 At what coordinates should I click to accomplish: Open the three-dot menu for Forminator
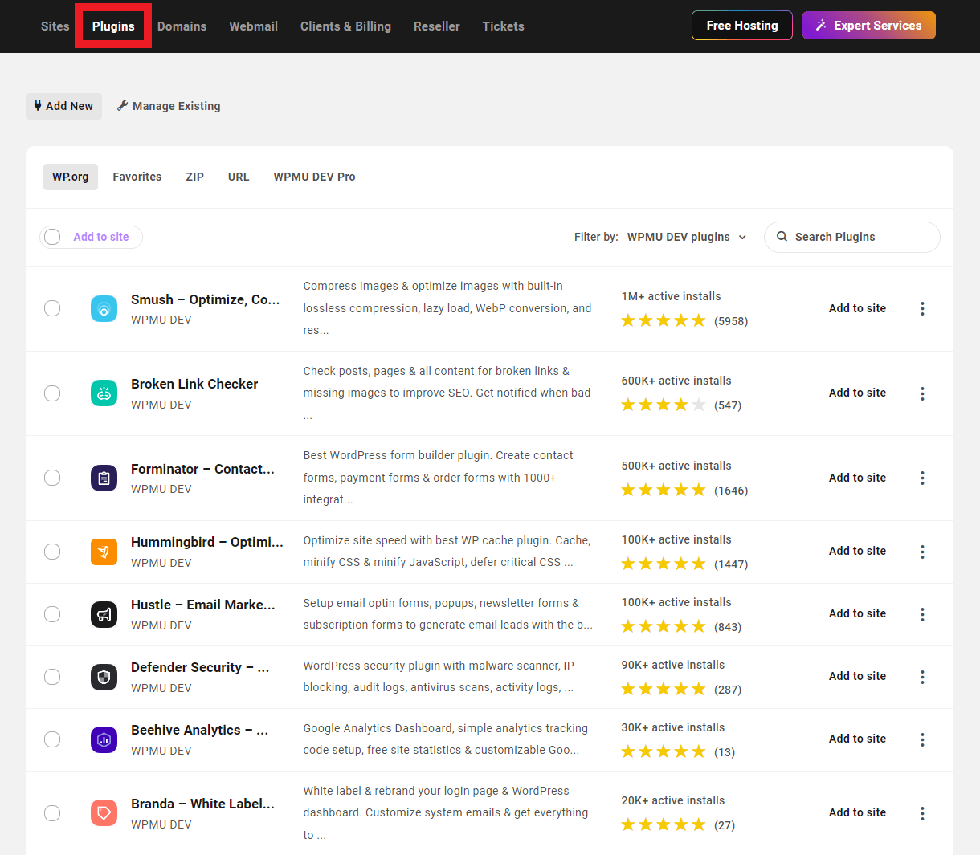pos(922,478)
